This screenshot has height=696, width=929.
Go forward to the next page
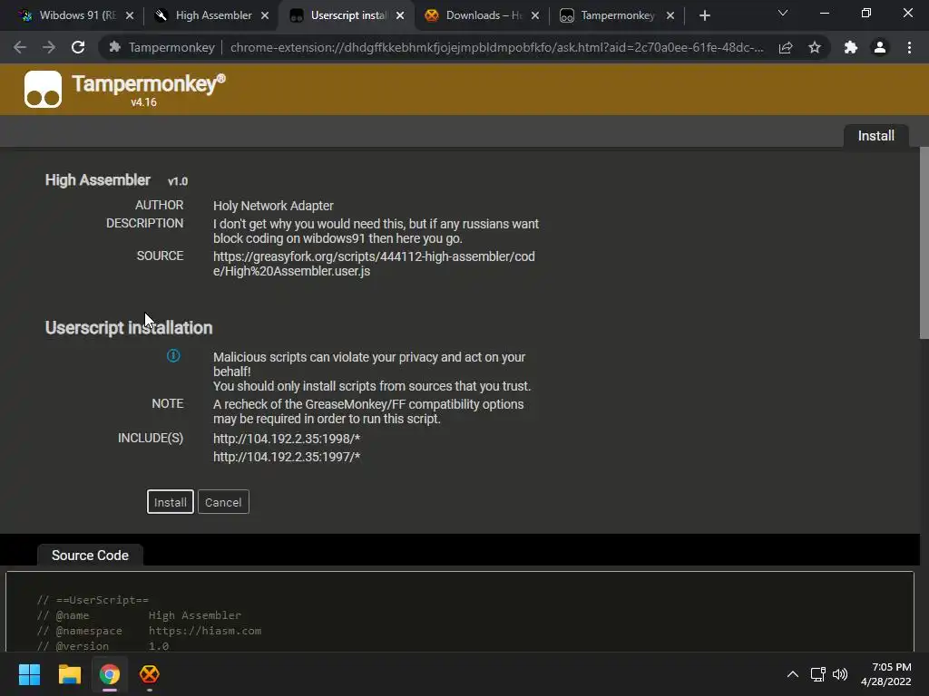coord(49,47)
